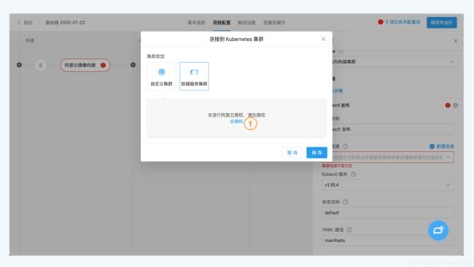
Task: Select the 容器服务集群 cluster type card
Action: point(194,76)
